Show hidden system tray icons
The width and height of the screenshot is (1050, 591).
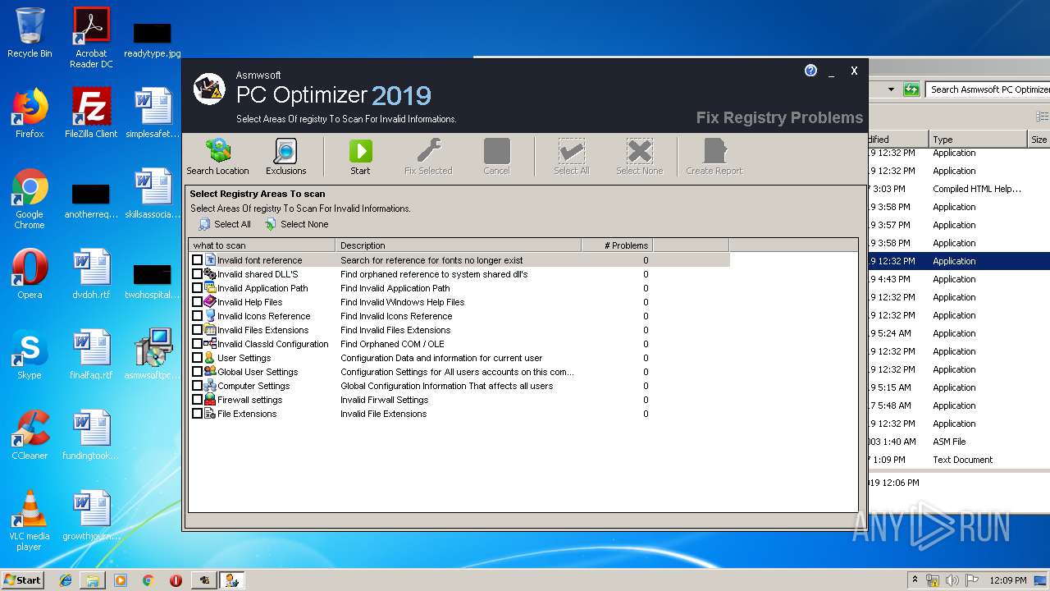[x=915, y=580]
